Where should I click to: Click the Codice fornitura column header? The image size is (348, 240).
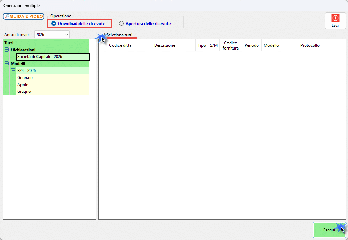pos(231,45)
